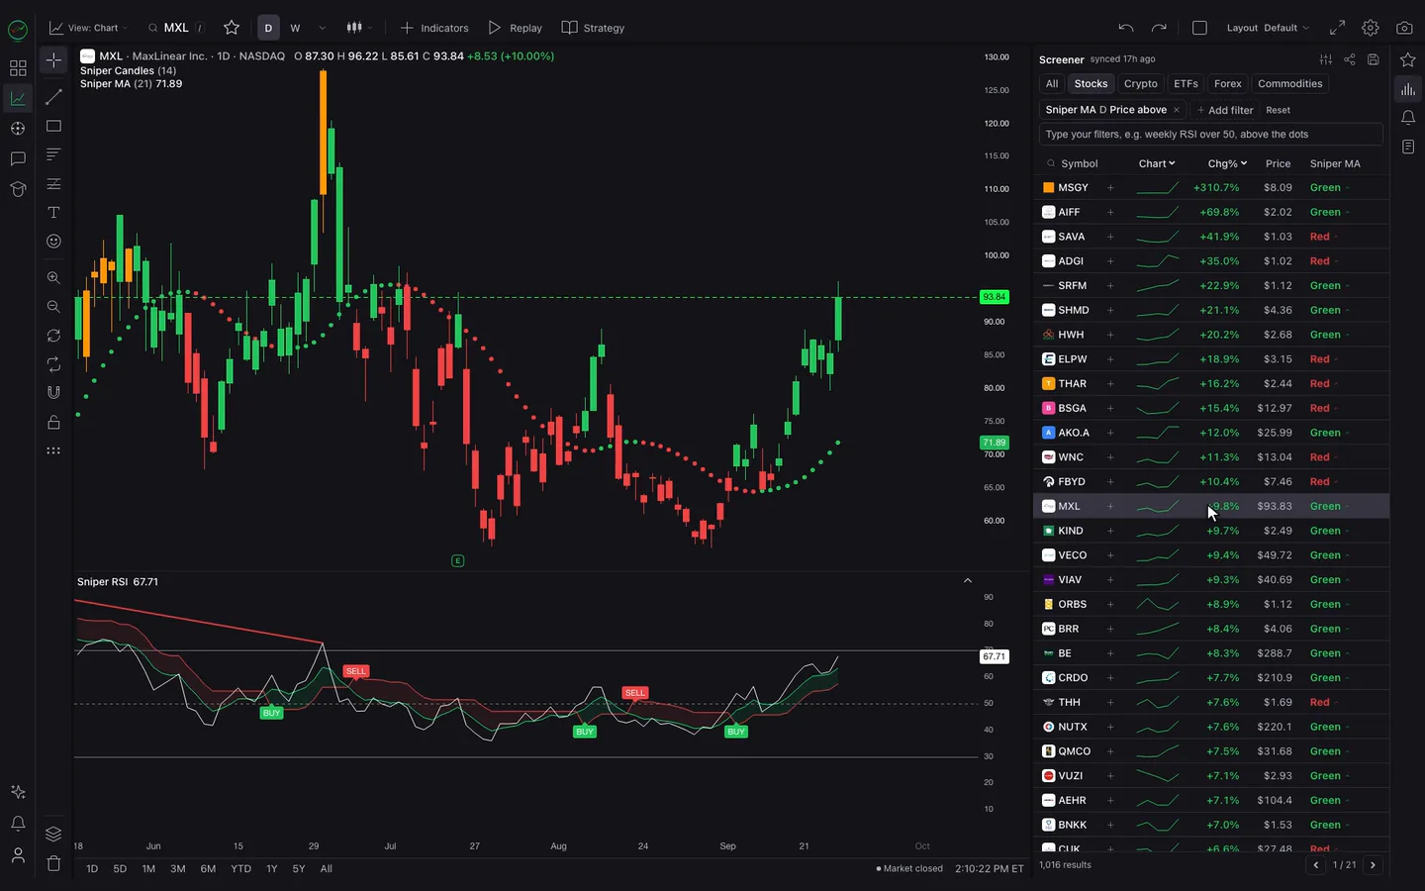Open the Commodities screener tab
1425x891 pixels.
pos(1289,84)
